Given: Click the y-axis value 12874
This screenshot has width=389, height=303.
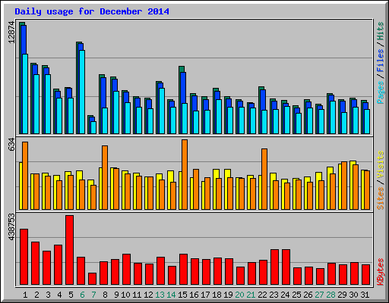Looking at the screenshot, I should [11, 33].
